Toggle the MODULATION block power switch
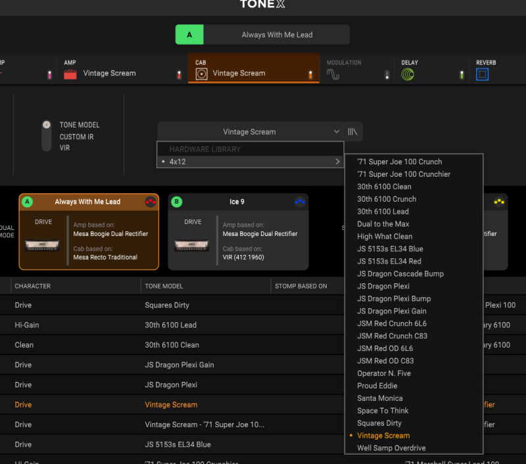Screen dimensions: 526x464 385,75
